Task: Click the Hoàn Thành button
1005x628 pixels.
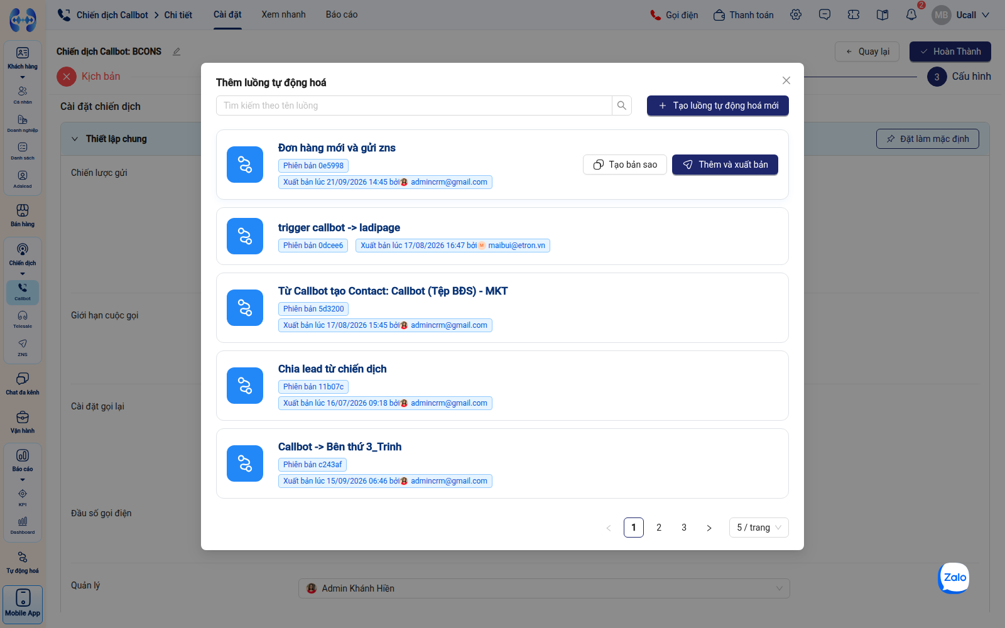Action: click(x=950, y=51)
